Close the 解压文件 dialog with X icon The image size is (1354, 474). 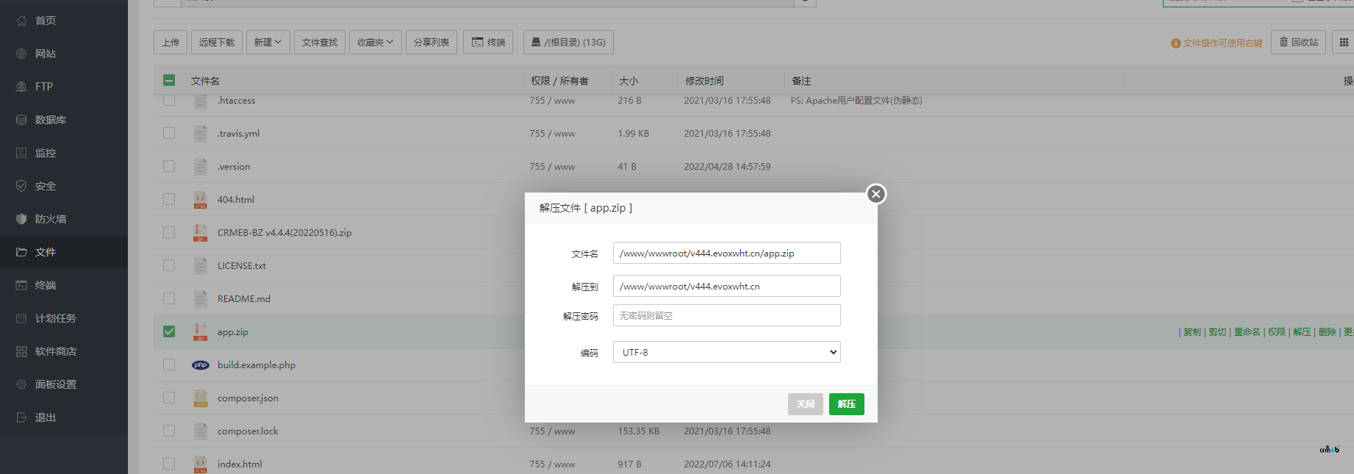tap(875, 194)
